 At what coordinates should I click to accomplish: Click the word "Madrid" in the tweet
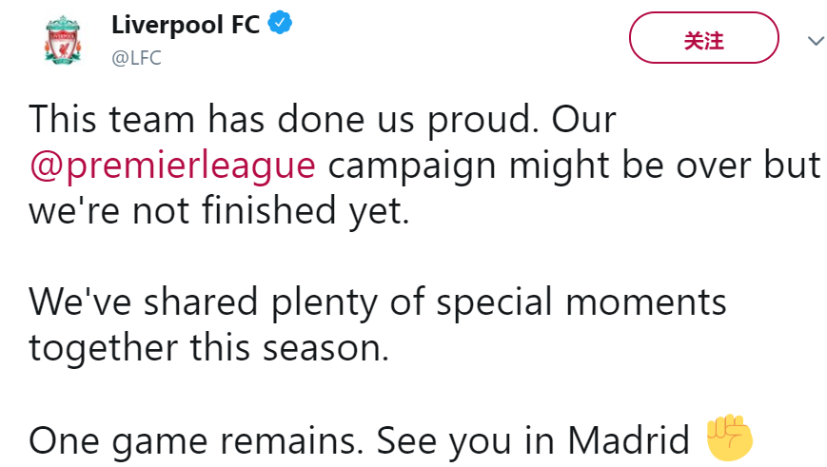tap(628, 440)
